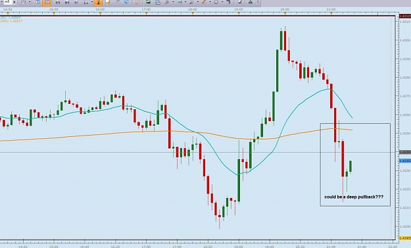The width and height of the screenshot is (411, 248).
Task: Click the yellow marker at 21:00 on time ruler
Action: click(x=331, y=13)
